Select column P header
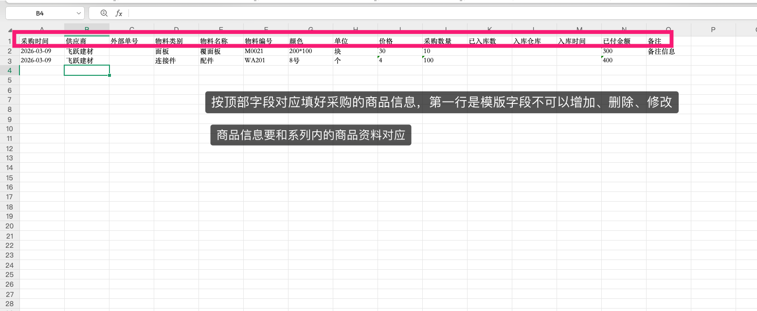This screenshot has height=311, width=757. coord(713,30)
